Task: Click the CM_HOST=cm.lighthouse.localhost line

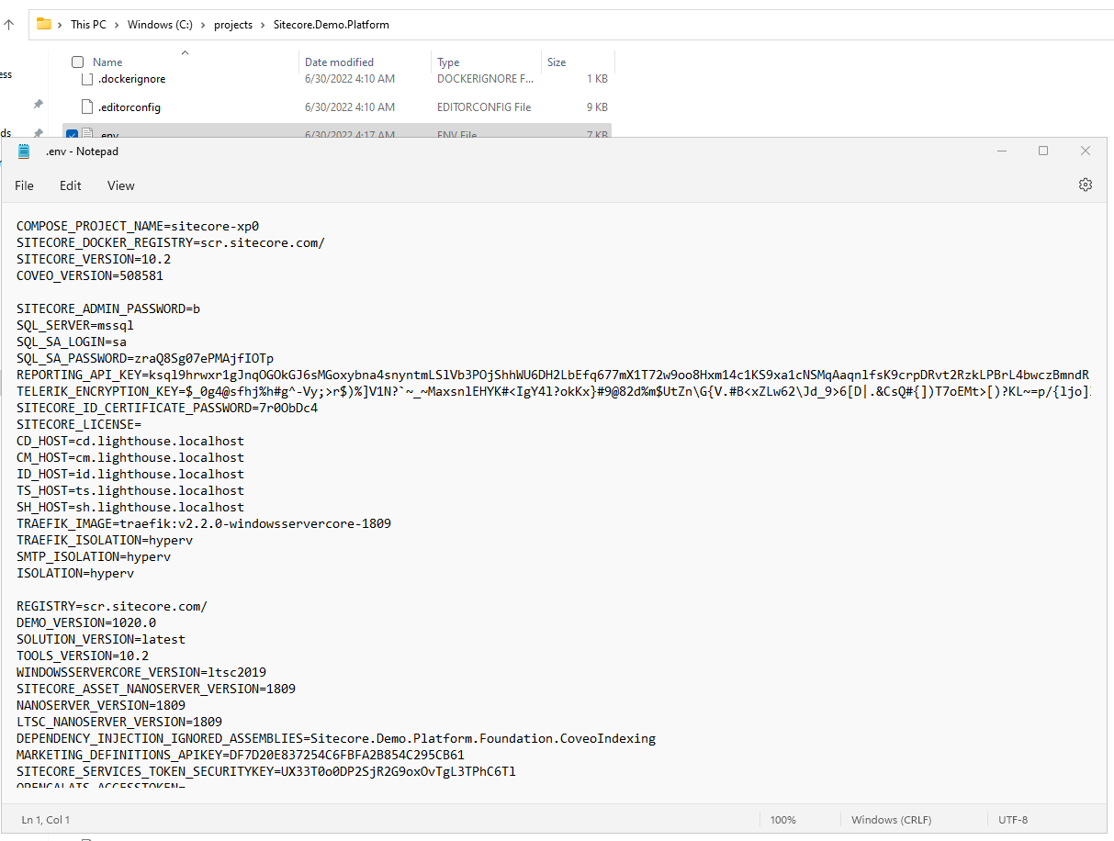Action: pos(130,457)
